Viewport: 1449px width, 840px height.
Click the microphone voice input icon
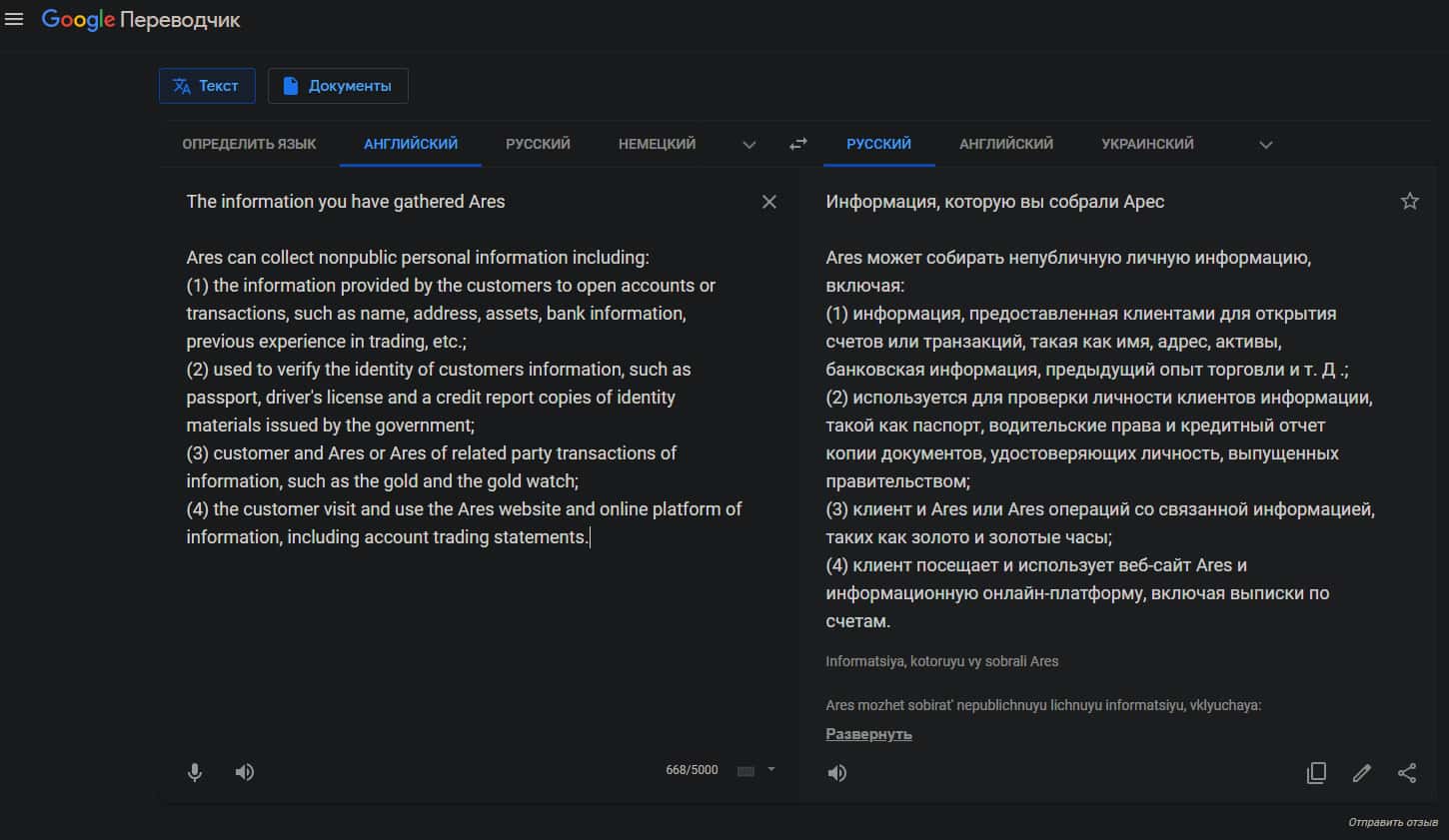point(195,772)
